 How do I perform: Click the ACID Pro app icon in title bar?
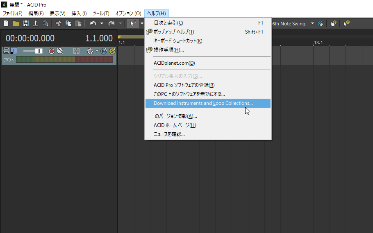tap(4, 5)
